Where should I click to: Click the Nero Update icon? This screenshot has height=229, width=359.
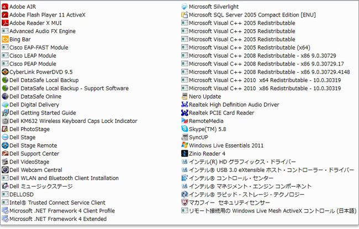pos(185,96)
